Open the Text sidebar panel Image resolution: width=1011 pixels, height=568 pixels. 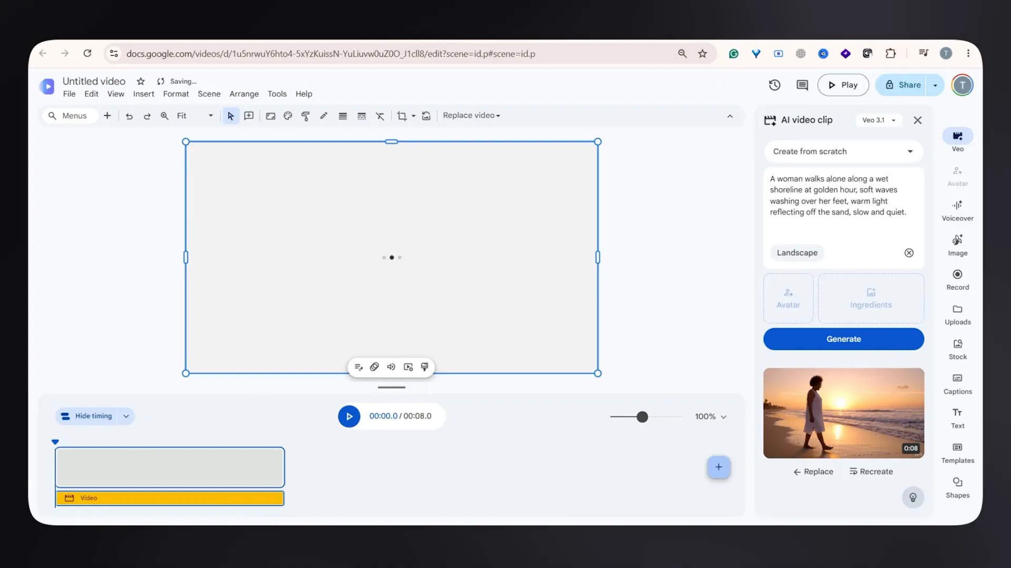pyautogui.click(x=957, y=418)
